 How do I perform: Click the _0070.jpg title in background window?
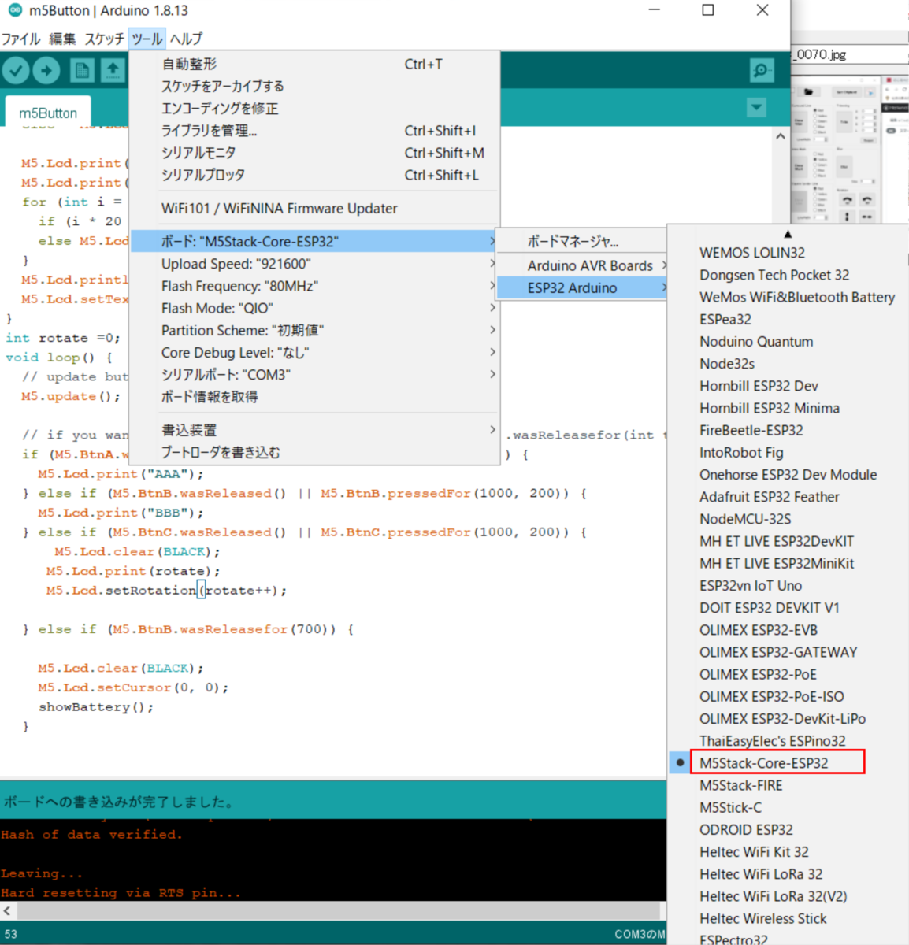point(821,54)
